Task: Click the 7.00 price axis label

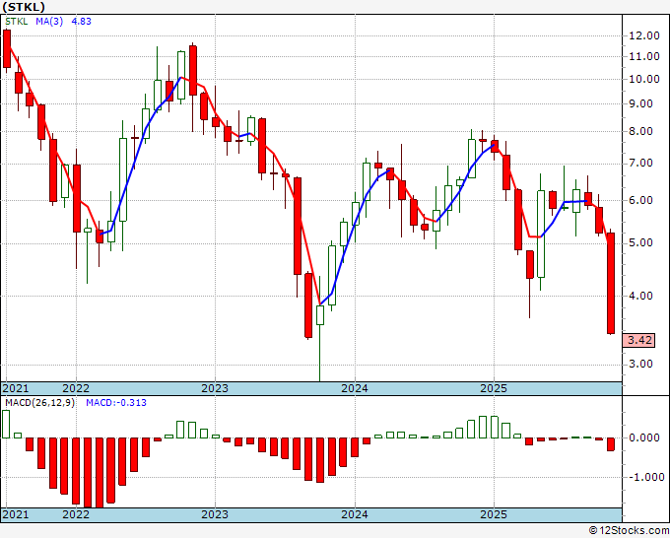Action: coord(641,164)
